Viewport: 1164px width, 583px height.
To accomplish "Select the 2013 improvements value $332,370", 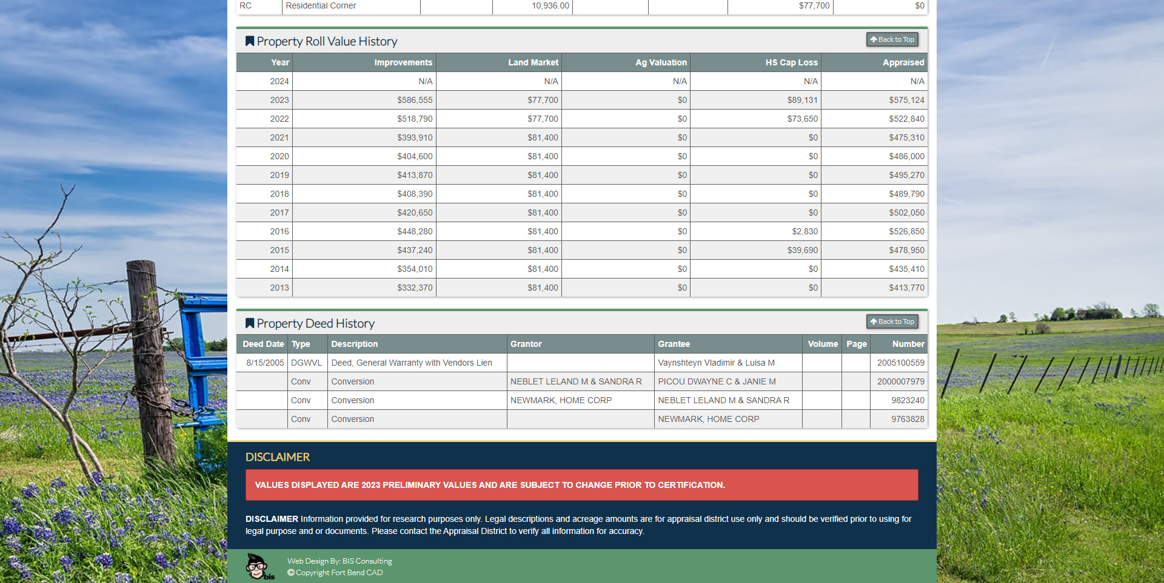I will coord(415,288).
